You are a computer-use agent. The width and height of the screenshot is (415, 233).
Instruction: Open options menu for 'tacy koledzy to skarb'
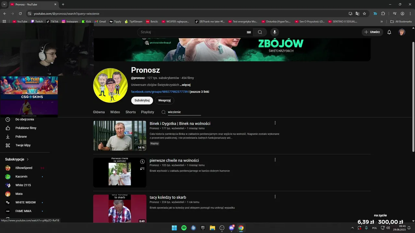pos(275,197)
